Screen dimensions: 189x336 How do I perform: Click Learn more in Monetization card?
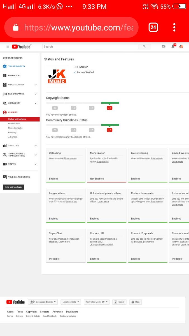click(103, 162)
